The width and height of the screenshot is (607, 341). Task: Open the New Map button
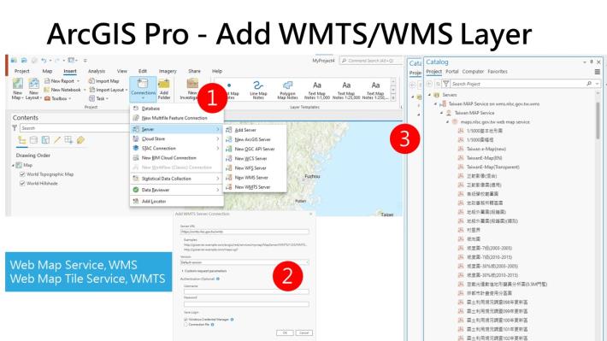tap(17, 89)
